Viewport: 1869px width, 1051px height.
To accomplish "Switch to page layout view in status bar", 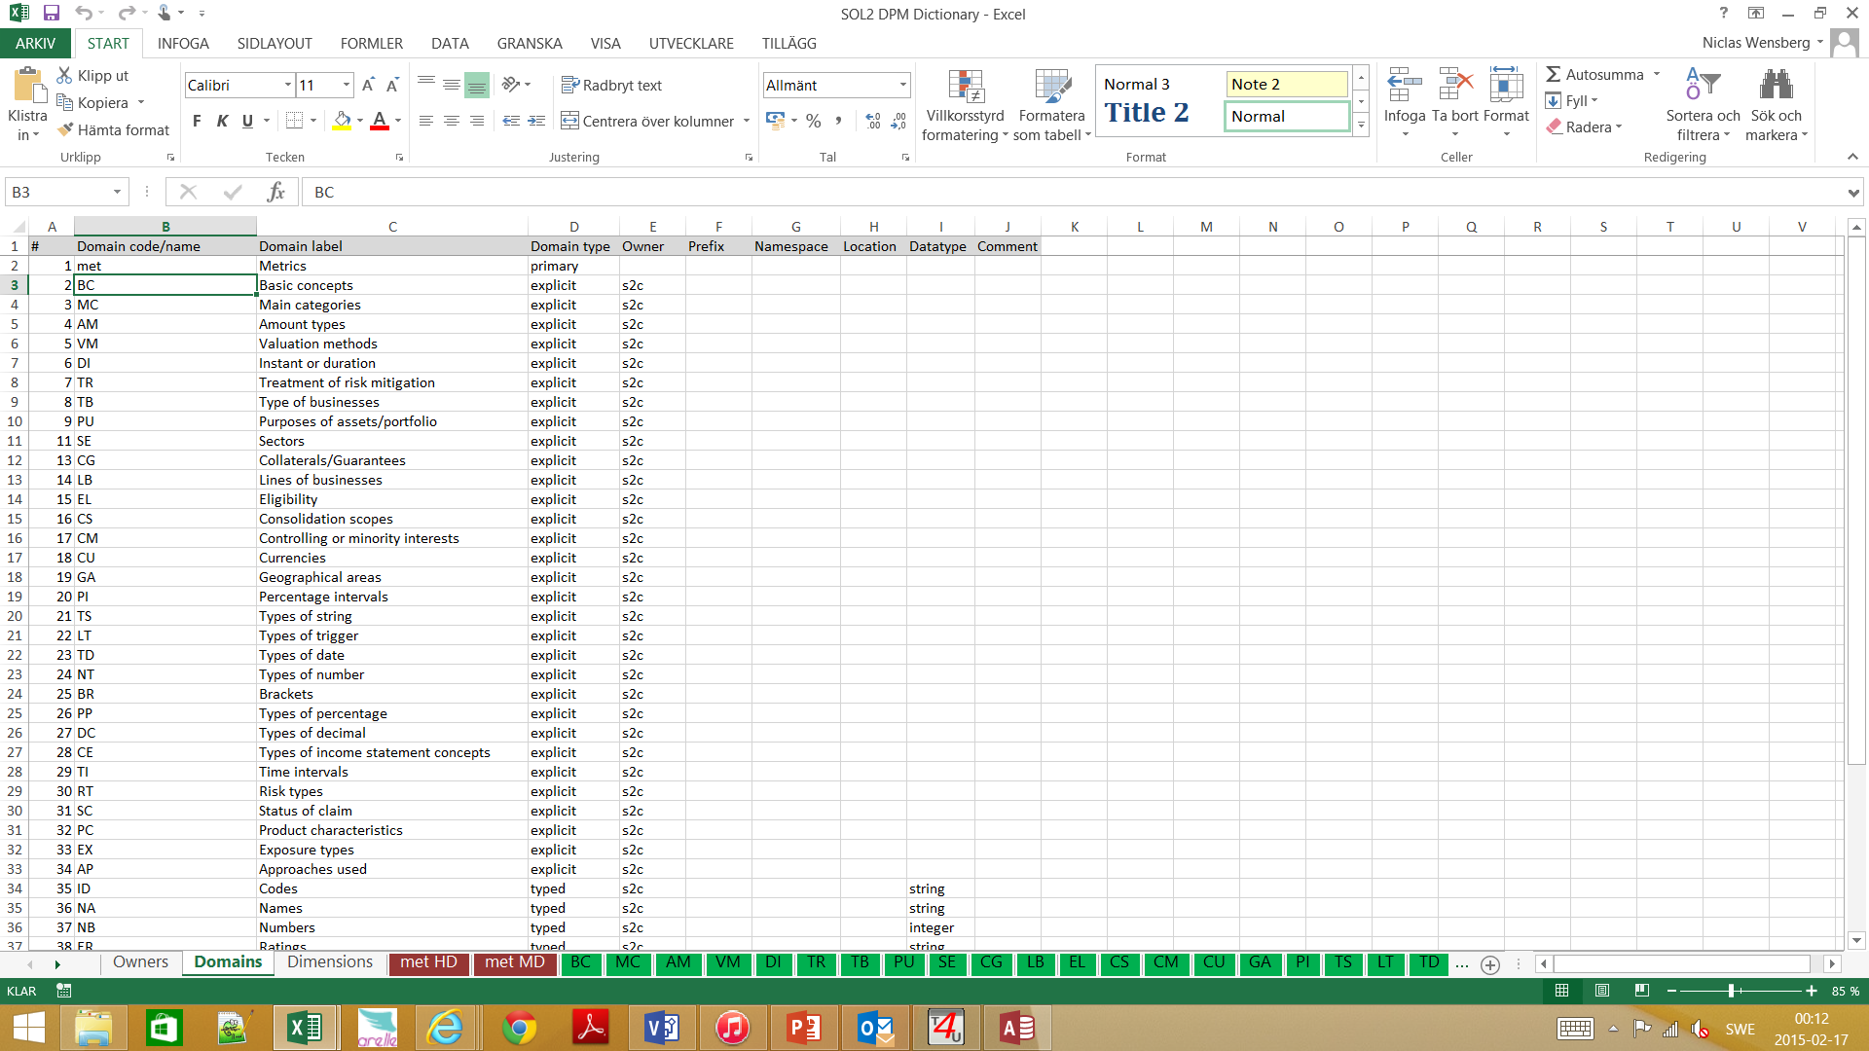I will pos(1601,991).
